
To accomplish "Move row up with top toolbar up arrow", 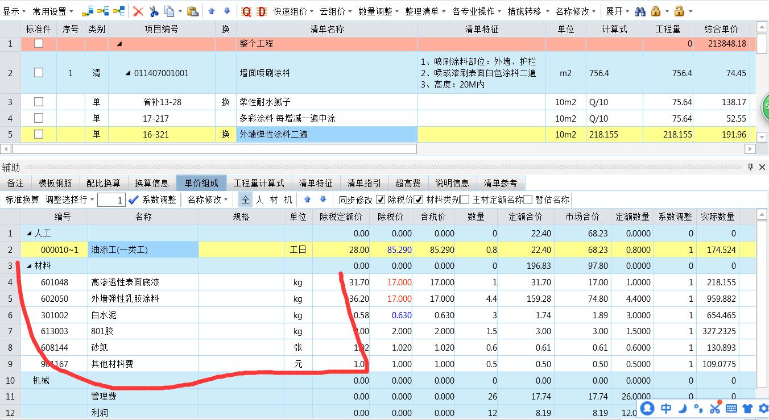I will tap(212, 11).
